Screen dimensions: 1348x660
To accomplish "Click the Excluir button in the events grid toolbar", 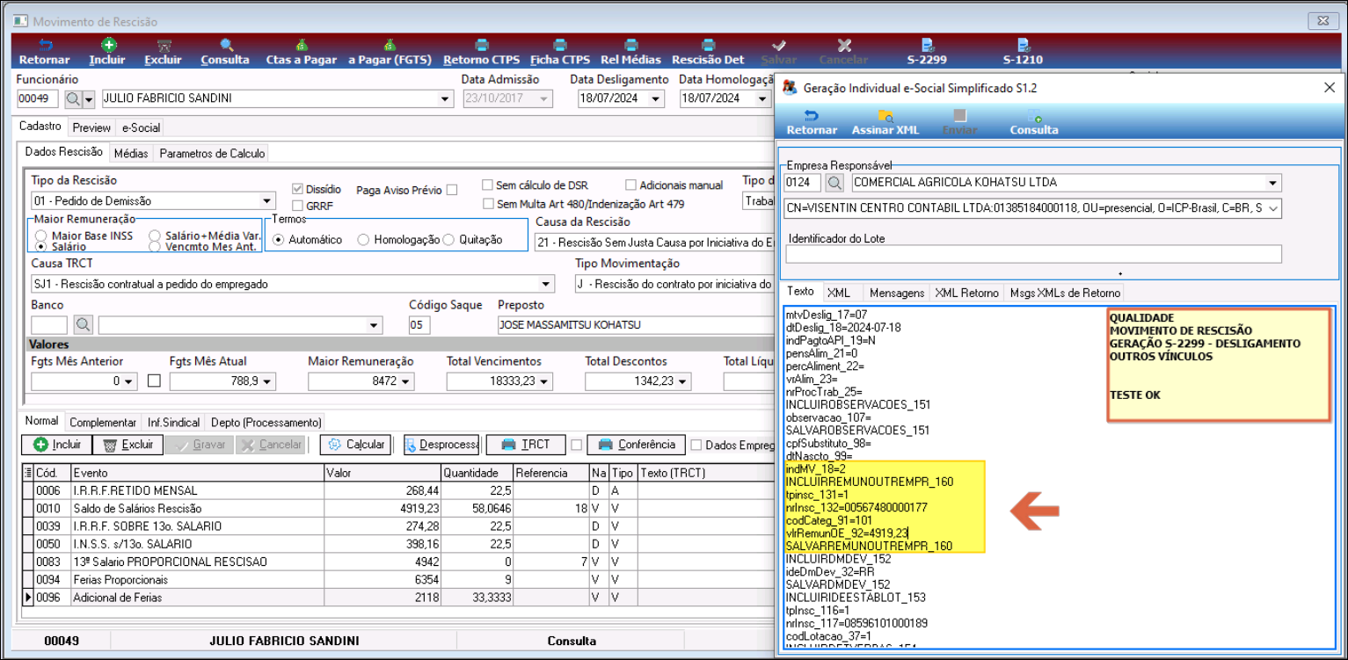I will [128, 445].
